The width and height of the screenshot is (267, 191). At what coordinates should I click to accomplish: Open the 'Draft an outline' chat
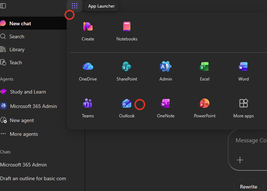tap(33, 178)
